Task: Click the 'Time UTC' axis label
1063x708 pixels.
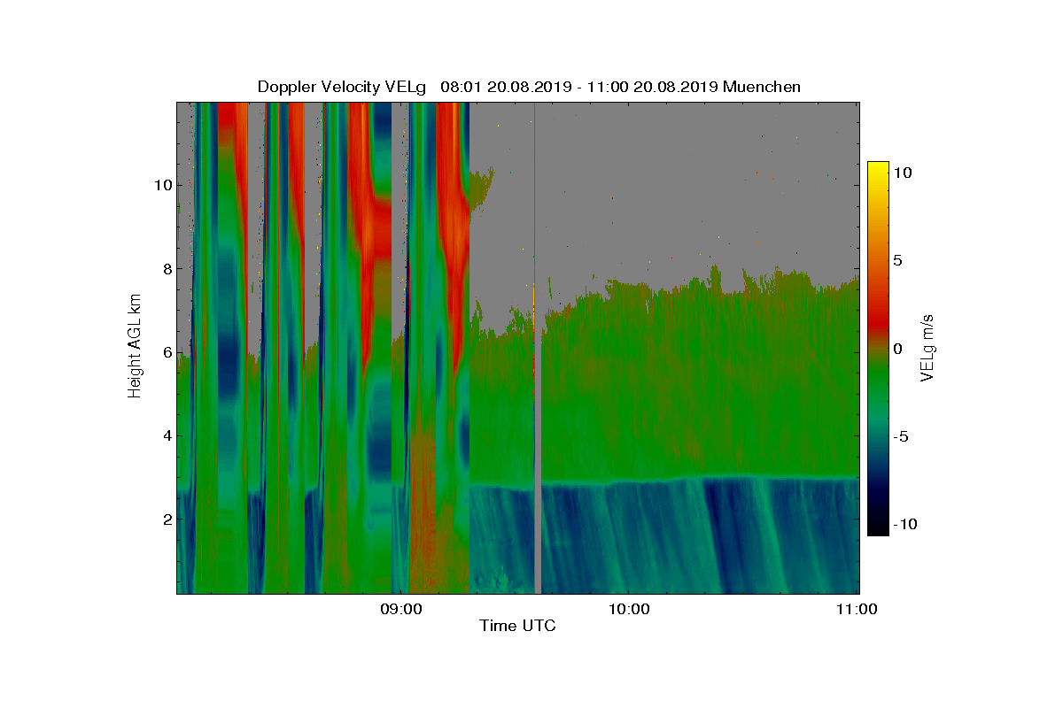Action: click(518, 626)
